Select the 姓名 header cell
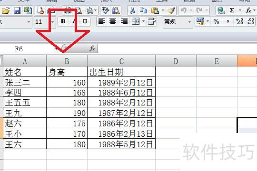257x171 pixels. pos(25,72)
